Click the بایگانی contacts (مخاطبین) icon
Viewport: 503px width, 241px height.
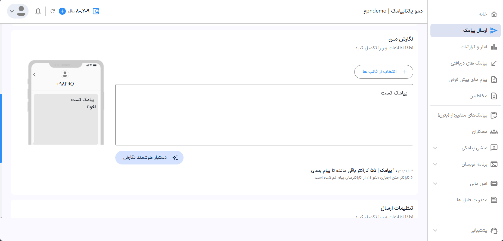pyautogui.click(x=494, y=96)
